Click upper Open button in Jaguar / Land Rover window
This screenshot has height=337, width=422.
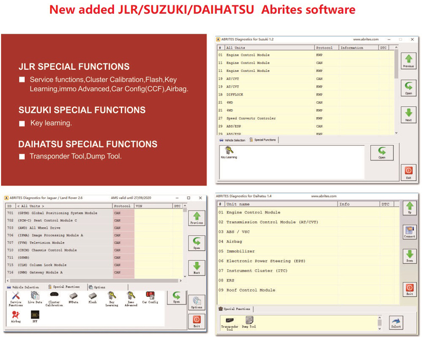pyautogui.click(x=196, y=243)
